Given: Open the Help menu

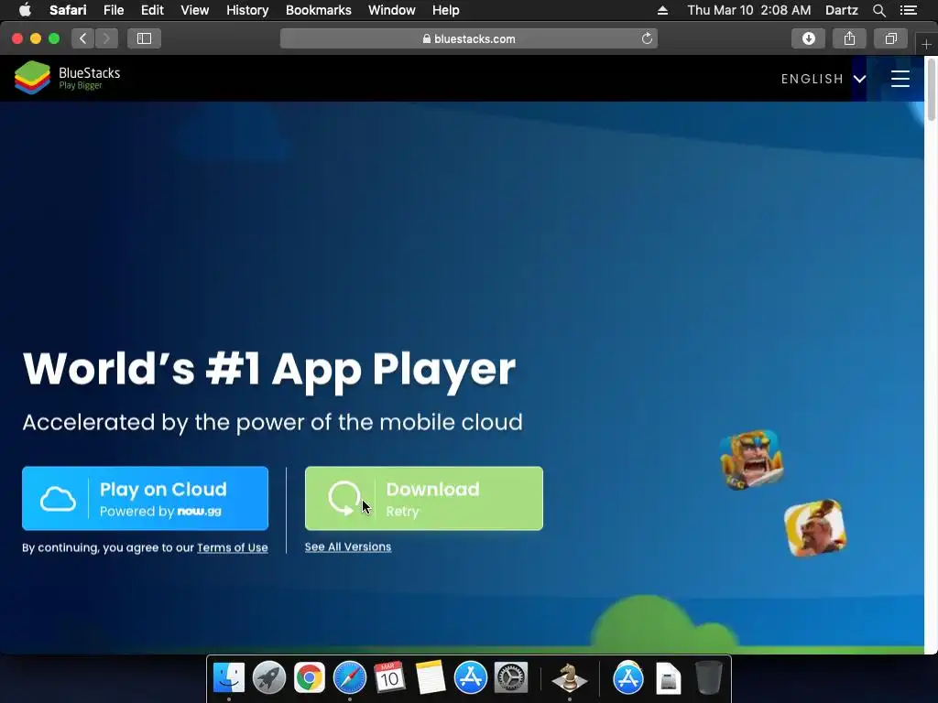Looking at the screenshot, I should 446,9.
